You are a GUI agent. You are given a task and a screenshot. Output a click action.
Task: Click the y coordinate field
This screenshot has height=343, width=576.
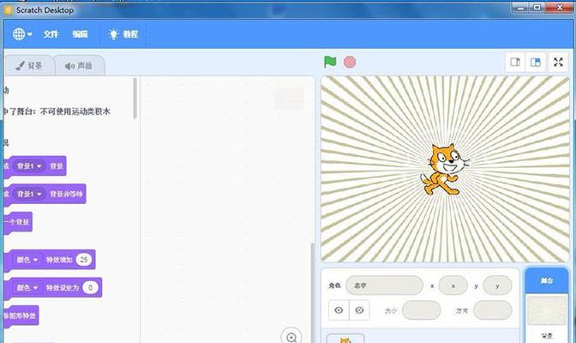[x=497, y=286]
